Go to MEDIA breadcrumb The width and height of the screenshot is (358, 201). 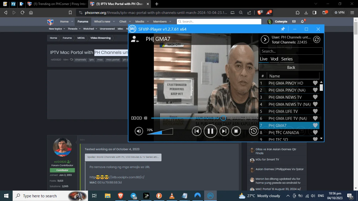[x=81, y=38]
